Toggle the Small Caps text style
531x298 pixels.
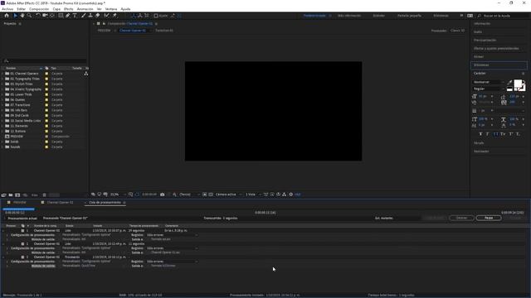[503, 134]
